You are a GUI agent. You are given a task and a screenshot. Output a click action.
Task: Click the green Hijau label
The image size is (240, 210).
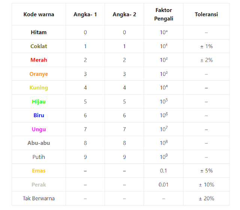click(x=39, y=102)
